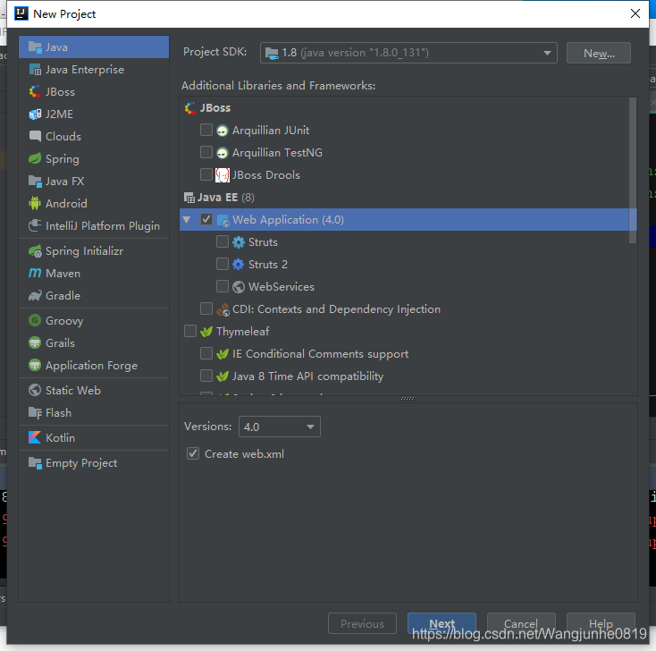Image resolution: width=656 pixels, height=651 pixels.
Task: Select Maven project type
Action: pos(94,273)
